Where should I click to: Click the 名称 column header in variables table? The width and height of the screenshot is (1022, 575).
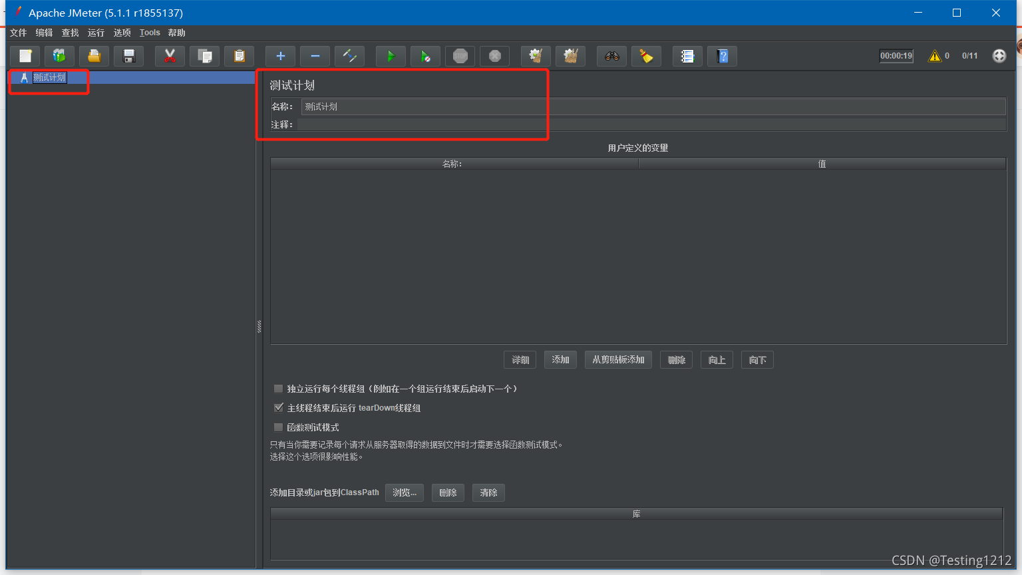click(454, 164)
